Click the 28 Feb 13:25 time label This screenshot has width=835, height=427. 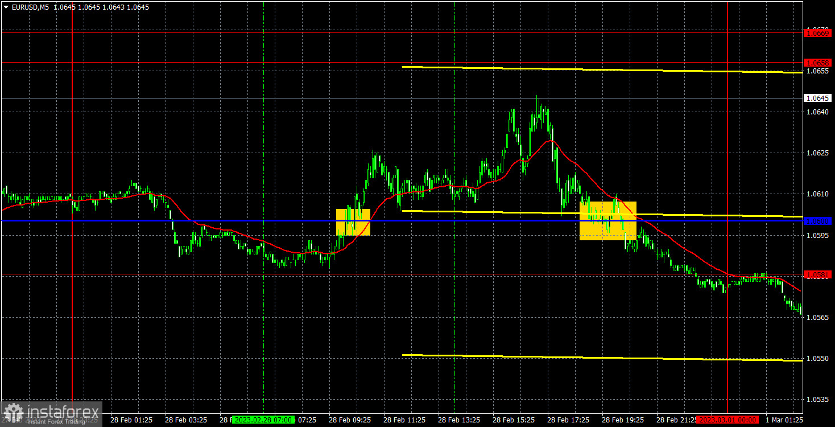(458, 420)
